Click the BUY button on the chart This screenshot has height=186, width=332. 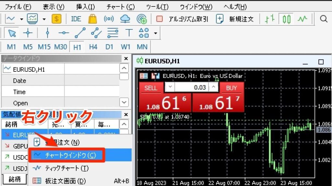(x=231, y=88)
